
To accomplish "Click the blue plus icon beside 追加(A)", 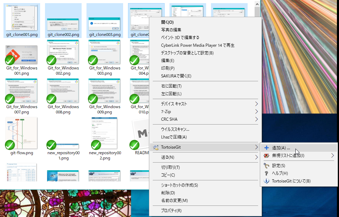I will (267, 148).
